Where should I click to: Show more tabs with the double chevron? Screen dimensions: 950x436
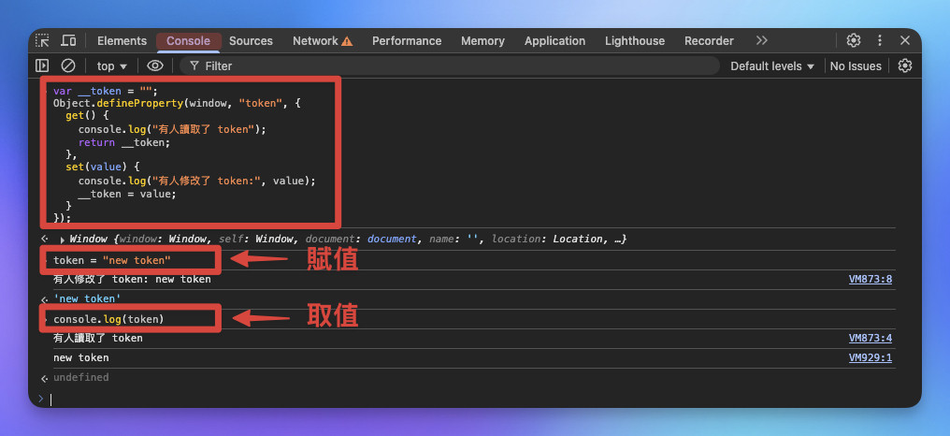coord(761,40)
